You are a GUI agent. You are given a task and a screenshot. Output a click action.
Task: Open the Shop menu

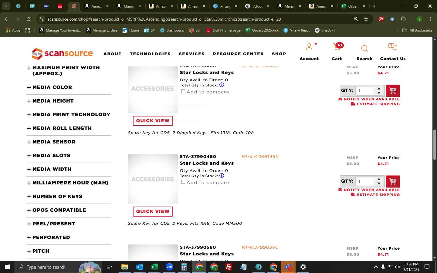[279, 54]
